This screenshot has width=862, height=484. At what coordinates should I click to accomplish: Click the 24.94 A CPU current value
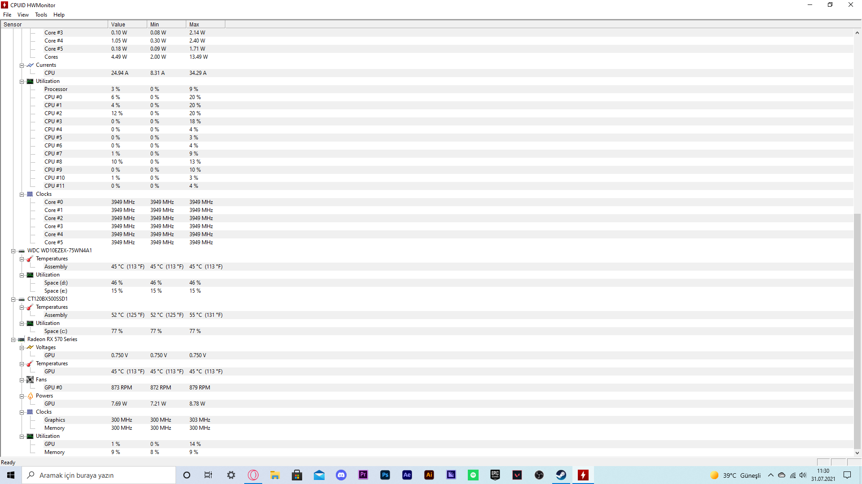point(120,73)
